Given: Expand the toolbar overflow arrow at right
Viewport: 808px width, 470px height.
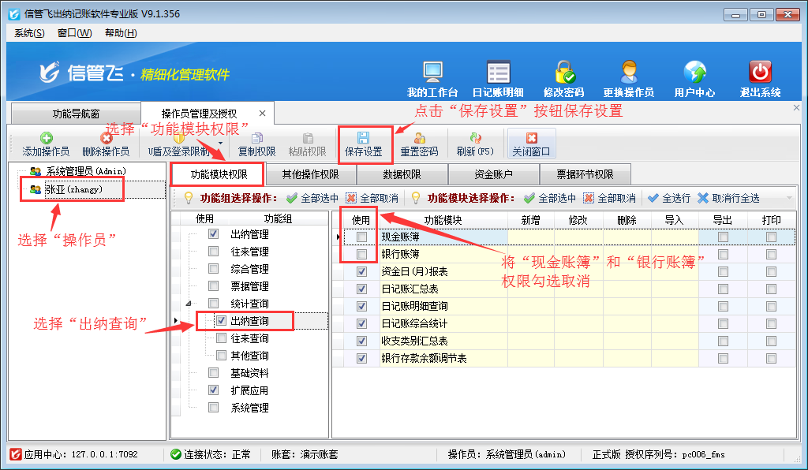Looking at the screenshot, I should click(788, 198).
